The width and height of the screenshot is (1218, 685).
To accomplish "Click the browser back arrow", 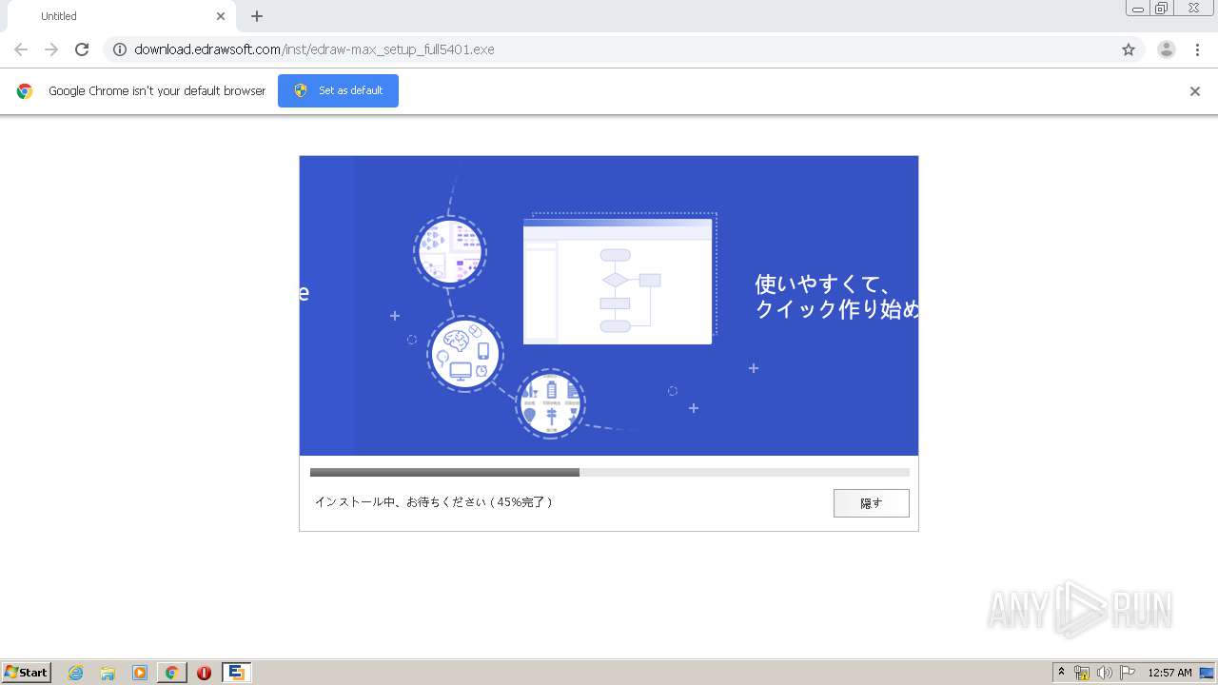I will 21,49.
